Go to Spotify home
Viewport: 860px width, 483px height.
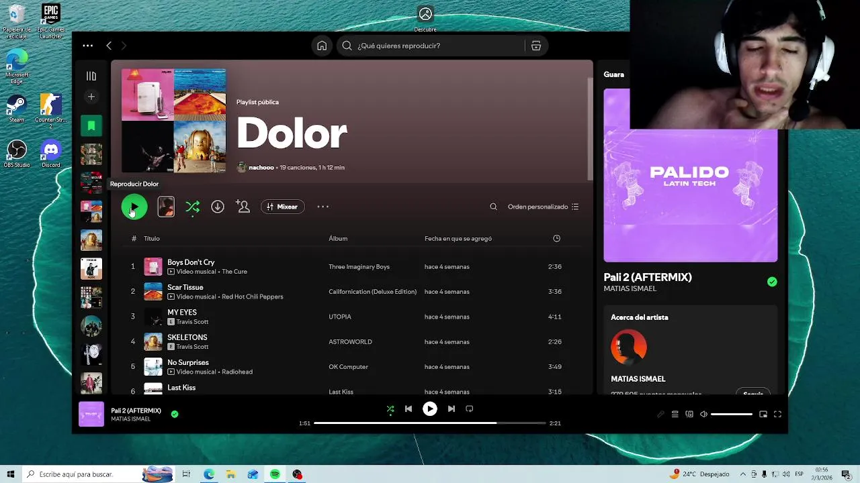tap(322, 46)
